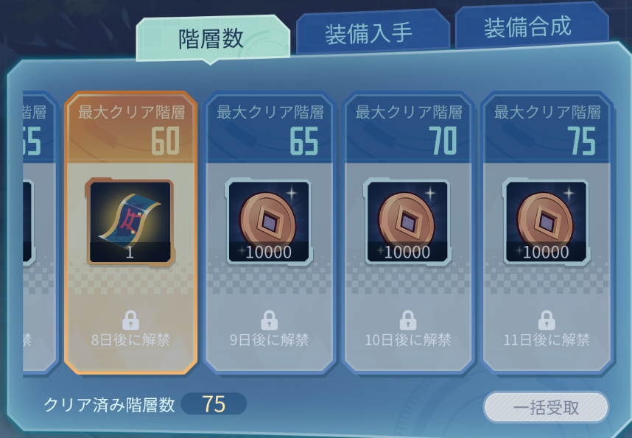Screen dimensions: 632x438
Task: Click the lock icon above 8日後に解禁
Action: [130, 320]
